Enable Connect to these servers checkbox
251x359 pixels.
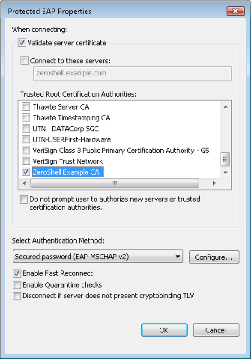(x=25, y=61)
